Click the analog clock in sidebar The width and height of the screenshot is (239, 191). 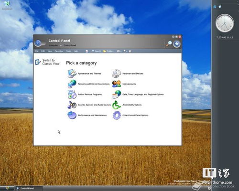point(225,23)
